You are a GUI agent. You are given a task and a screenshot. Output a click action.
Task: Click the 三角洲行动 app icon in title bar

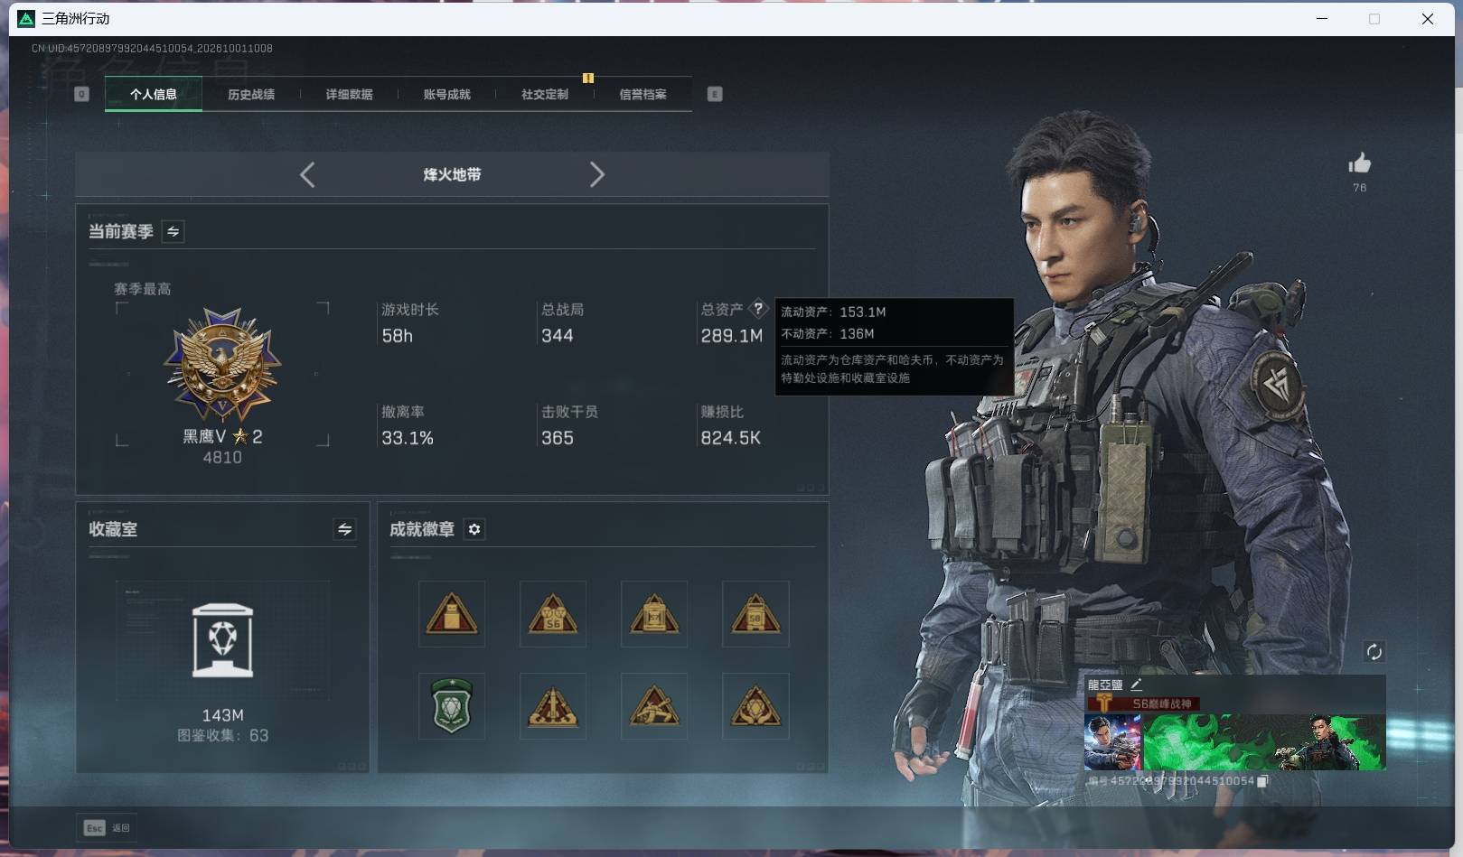[x=26, y=18]
